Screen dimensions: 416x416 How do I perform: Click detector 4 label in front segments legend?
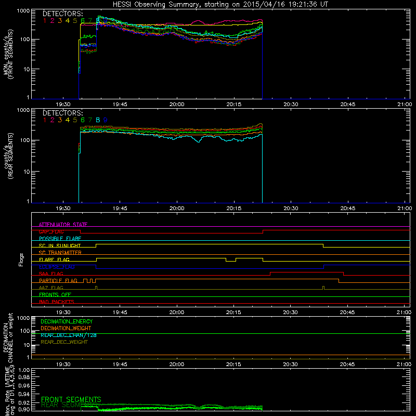[x=68, y=21]
